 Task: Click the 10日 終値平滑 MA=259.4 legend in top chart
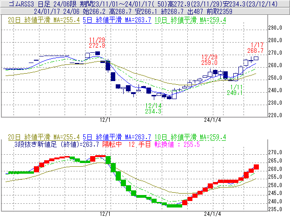tap(190, 20)
